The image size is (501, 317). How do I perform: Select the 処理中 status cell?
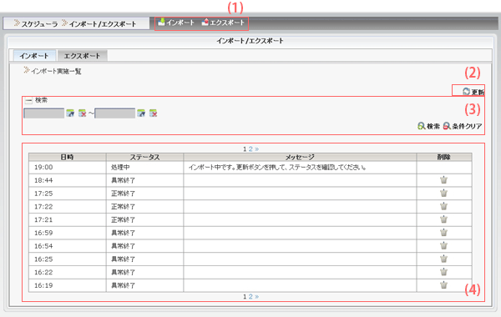(x=144, y=168)
